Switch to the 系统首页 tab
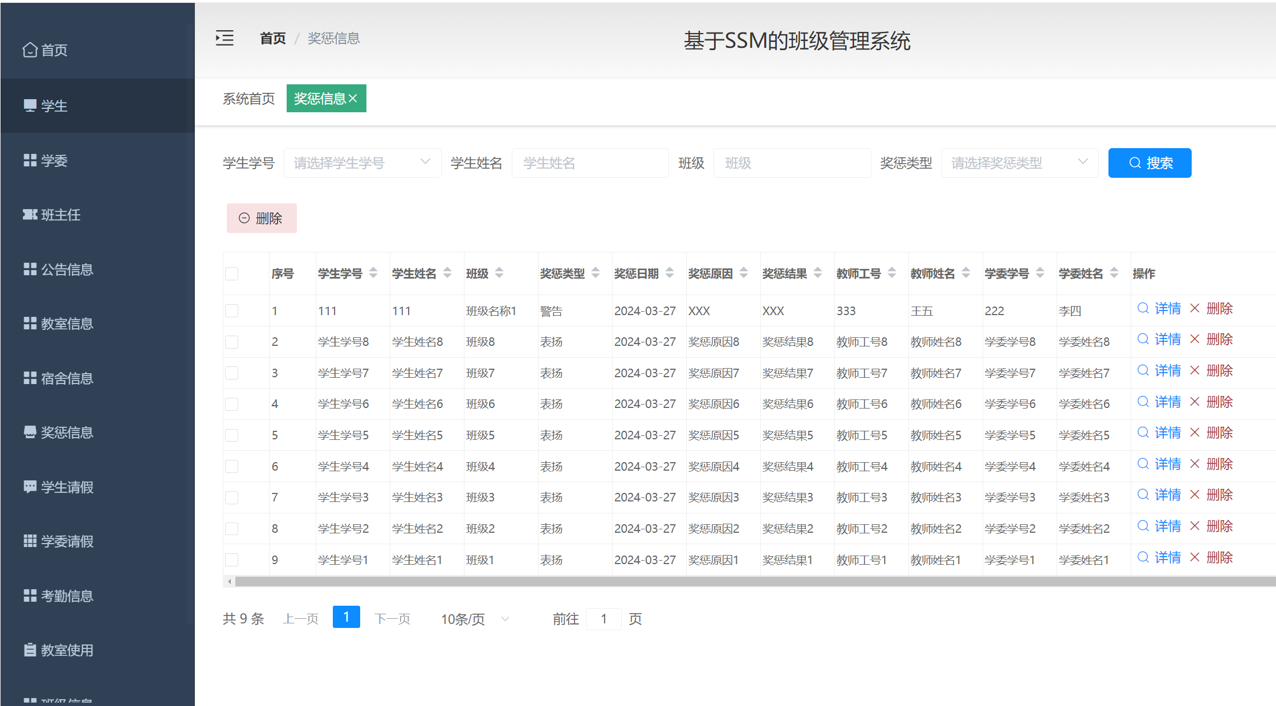 click(x=248, y=99)
